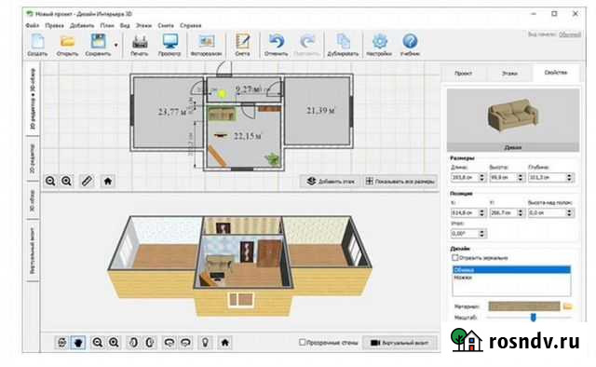Adjust the Угол angle spinner
Viewport: 596px width, 367px height.
point(482,234)
